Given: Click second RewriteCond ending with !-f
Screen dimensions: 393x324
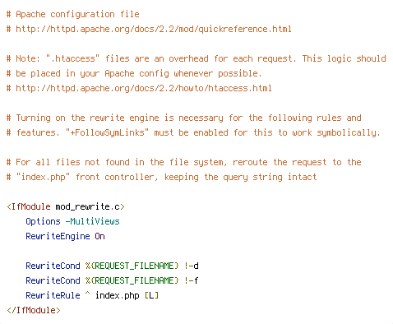Looking at the screenshot, I should click(x=113, y=280).
